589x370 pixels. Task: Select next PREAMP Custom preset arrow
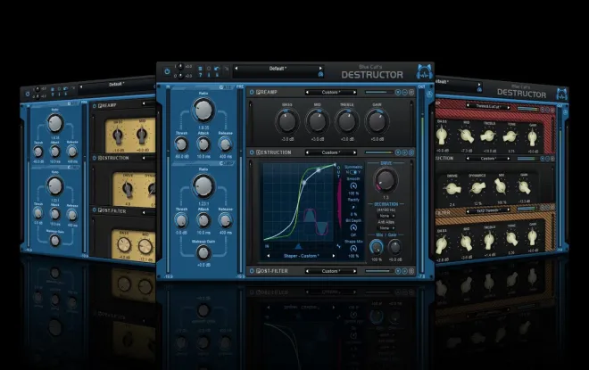[x=354, y=93]
